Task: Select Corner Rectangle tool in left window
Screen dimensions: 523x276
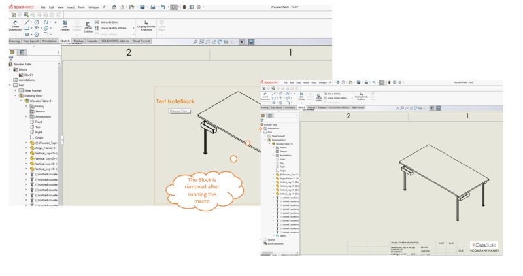Action: (27, 28)
